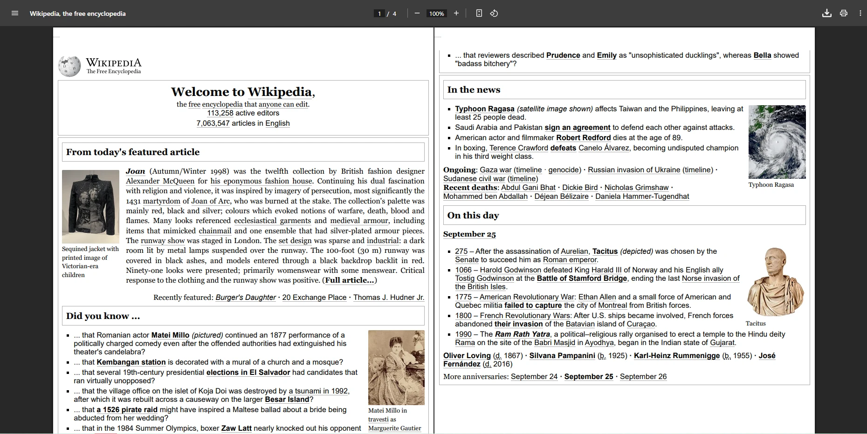Click the Tacitus bust image
The width and height of the screenshot is (867, 434).
coord(776,282)
